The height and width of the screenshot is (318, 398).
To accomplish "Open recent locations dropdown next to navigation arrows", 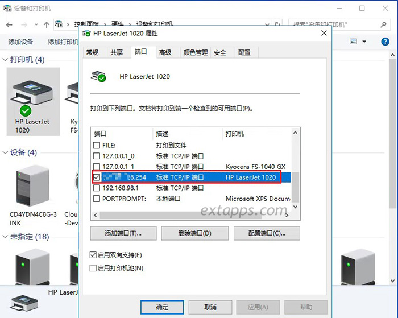I will (x=36, y=24).
